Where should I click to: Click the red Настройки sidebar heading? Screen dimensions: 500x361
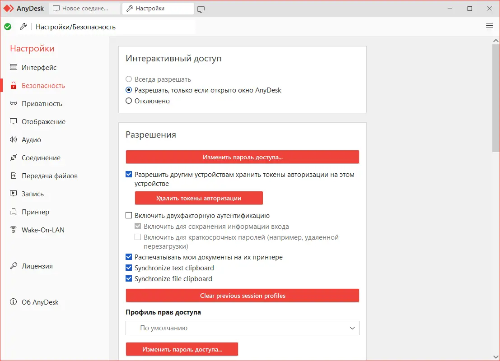(x=32, y=48)
